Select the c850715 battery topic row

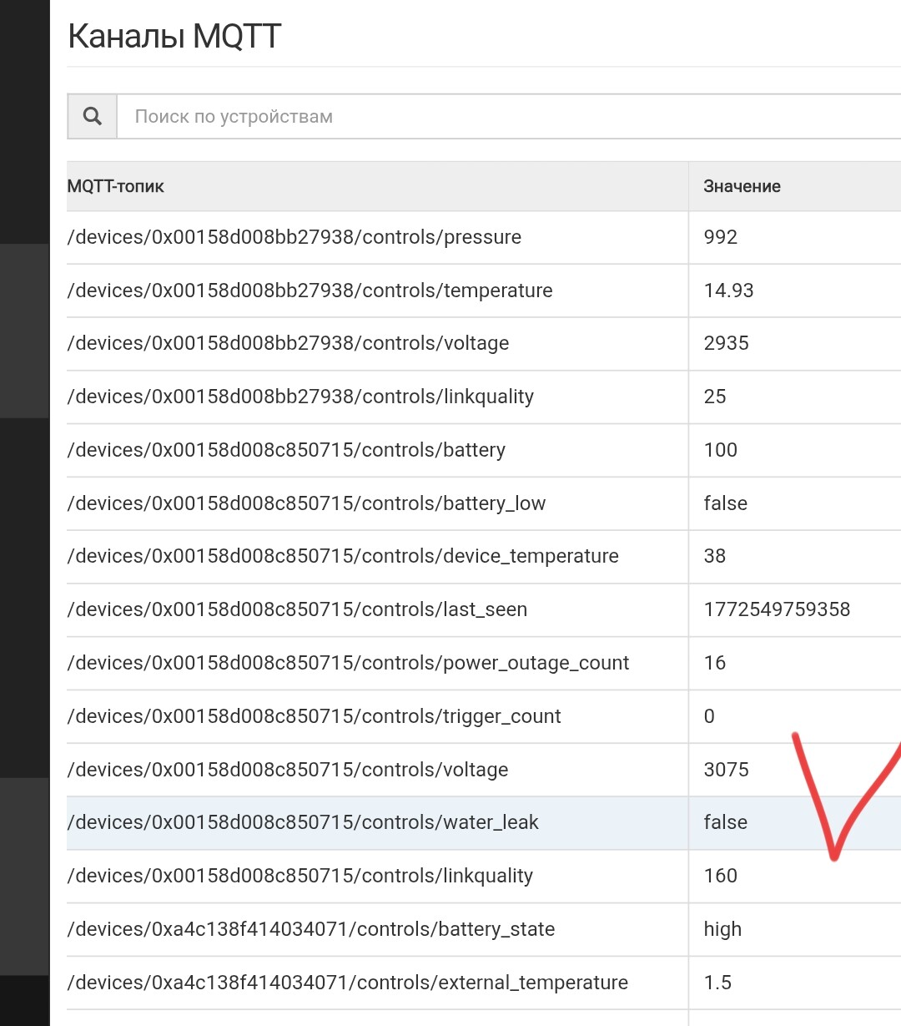(286, 450)
